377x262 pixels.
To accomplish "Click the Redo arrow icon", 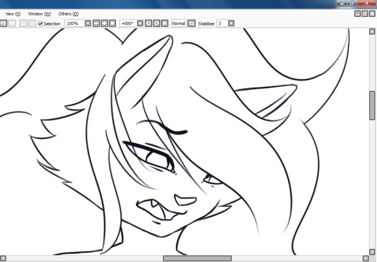I will click(12, 23).
